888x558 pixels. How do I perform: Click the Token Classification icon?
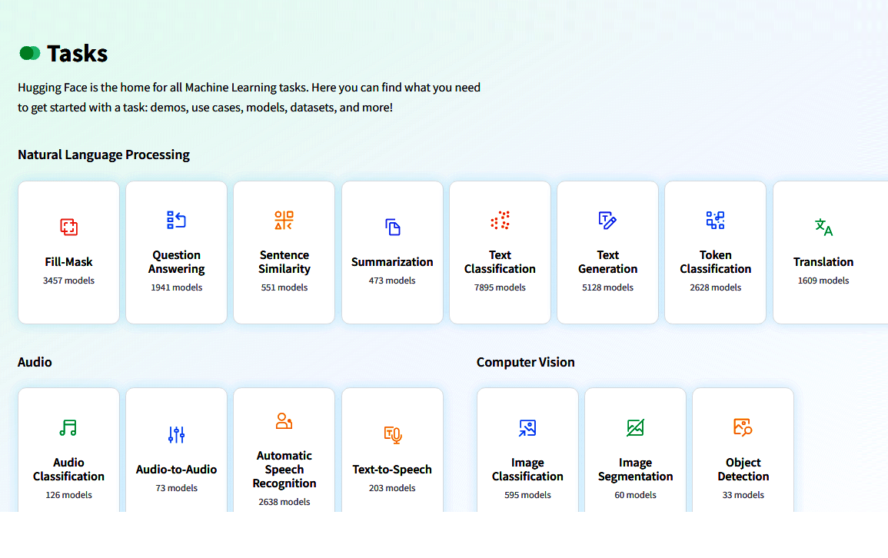click(x=716, y=221)
